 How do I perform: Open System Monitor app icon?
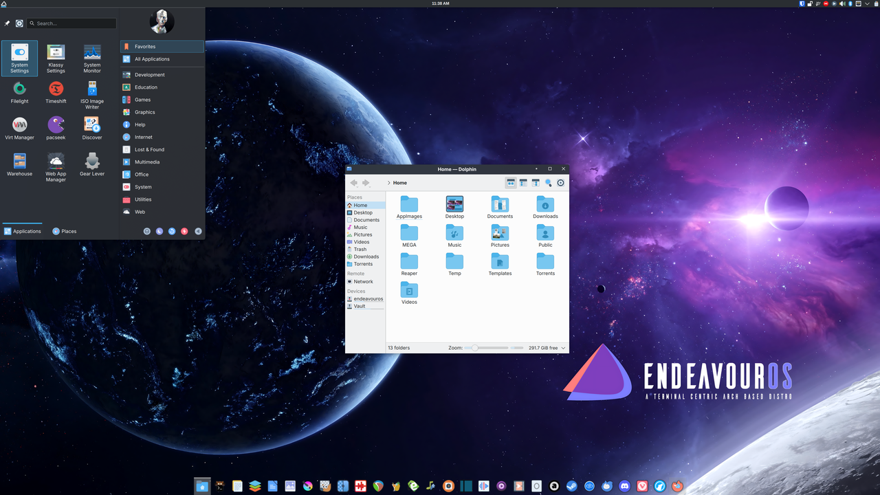point(92,58)
